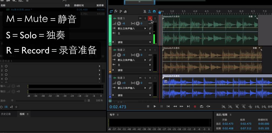Expand 轨道 2 automation lanes triangle
The width and height of the screenshot is (272, 133).
point(113,70)
